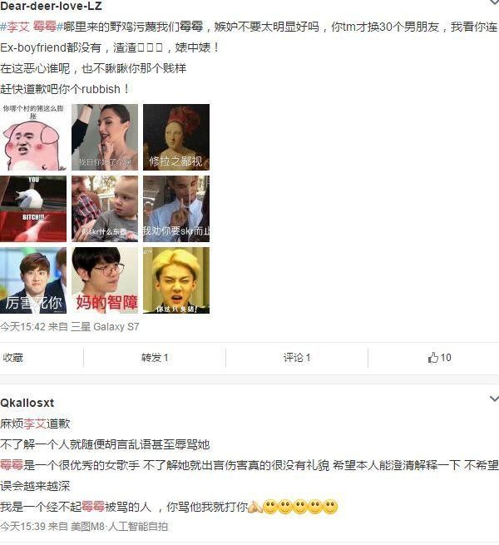Open Qkallosxt user profile name
The width and height of the screenshot is (499, 545).
27,403
